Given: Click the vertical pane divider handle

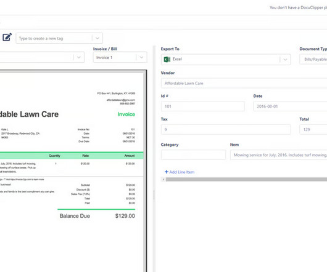Looking at the screenshot, I should tap(154, 195).
